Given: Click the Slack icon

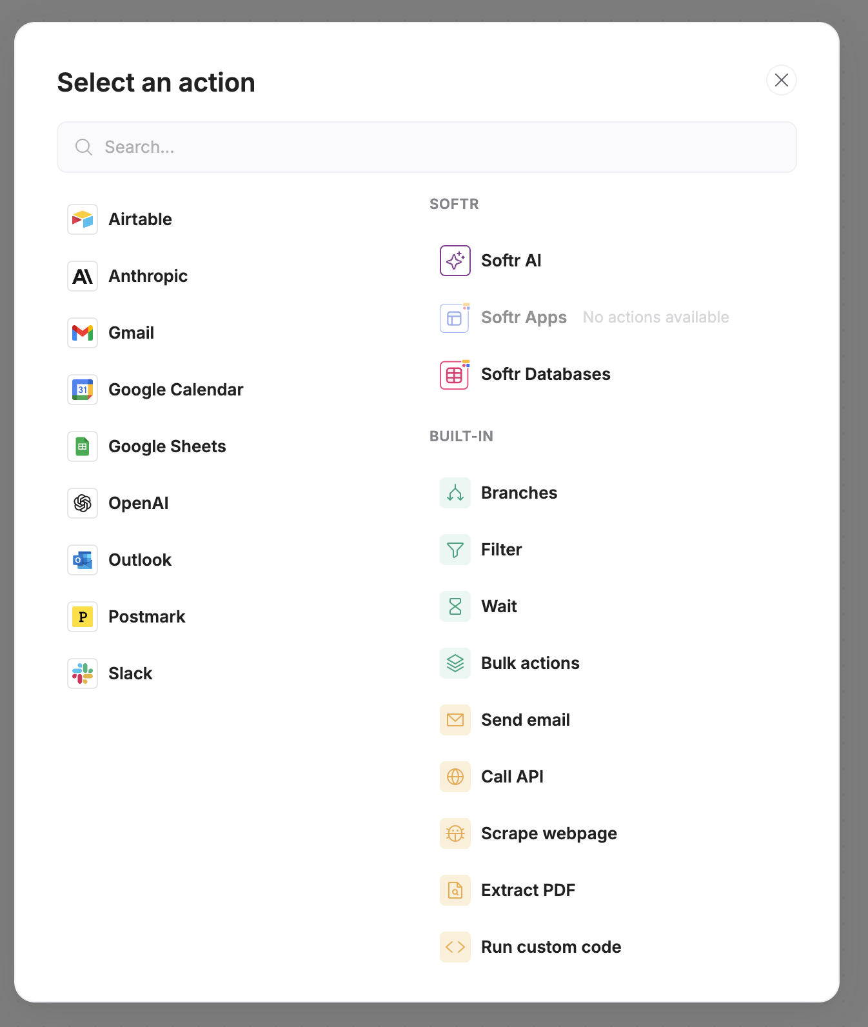Looking at the screenshot, I should [x=83, y=673].
